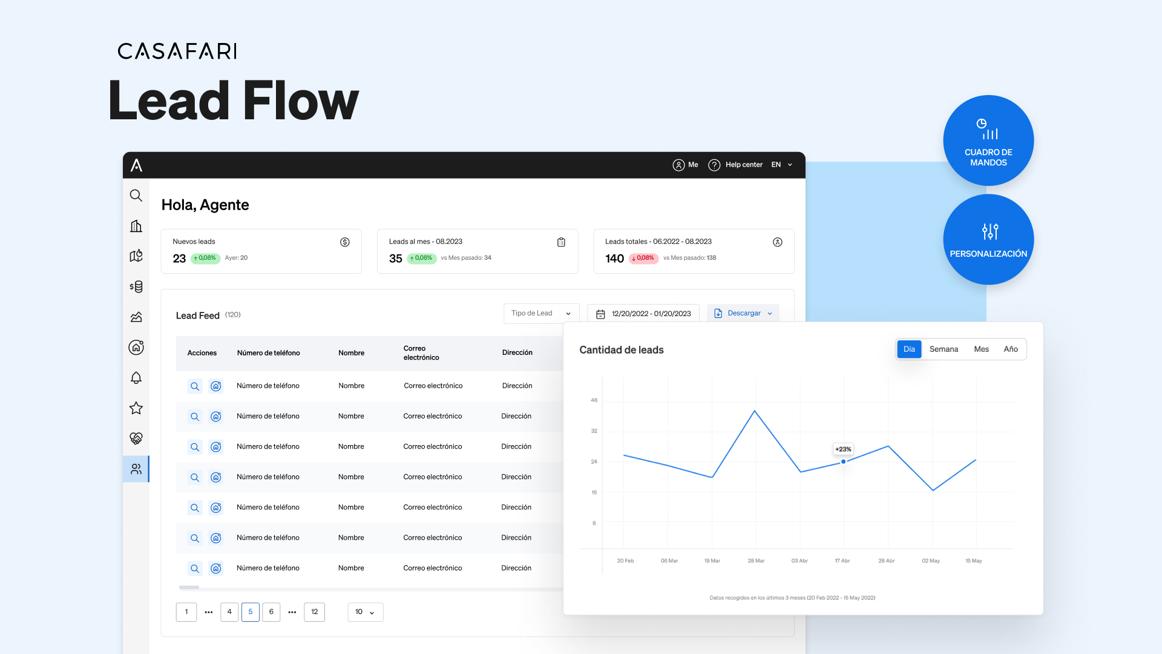Select the favorites star icon
The image size is (1162, 654).
point(136,408)
